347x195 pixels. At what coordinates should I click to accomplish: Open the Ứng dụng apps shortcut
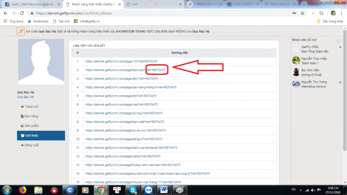(14, 21)
